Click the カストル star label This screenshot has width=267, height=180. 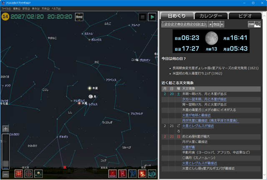coord(88,34)
